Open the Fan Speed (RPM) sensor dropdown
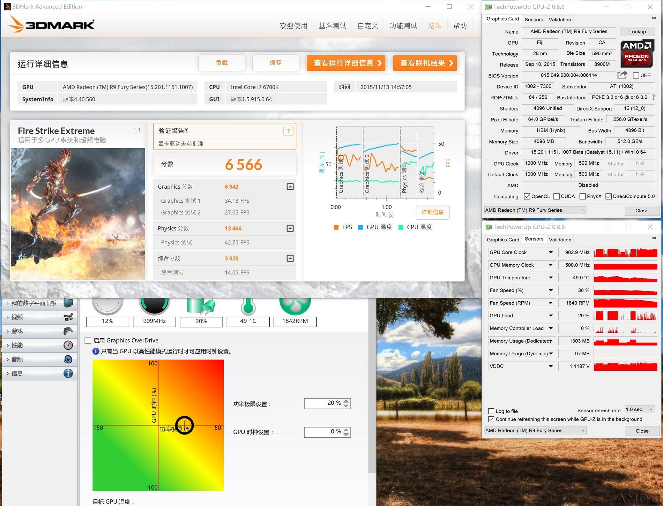The image size is (663, 506). point(551,303)
